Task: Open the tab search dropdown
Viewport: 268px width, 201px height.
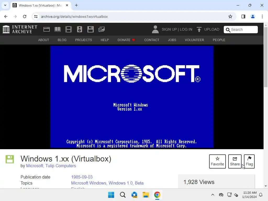Action: coord(5,5)
